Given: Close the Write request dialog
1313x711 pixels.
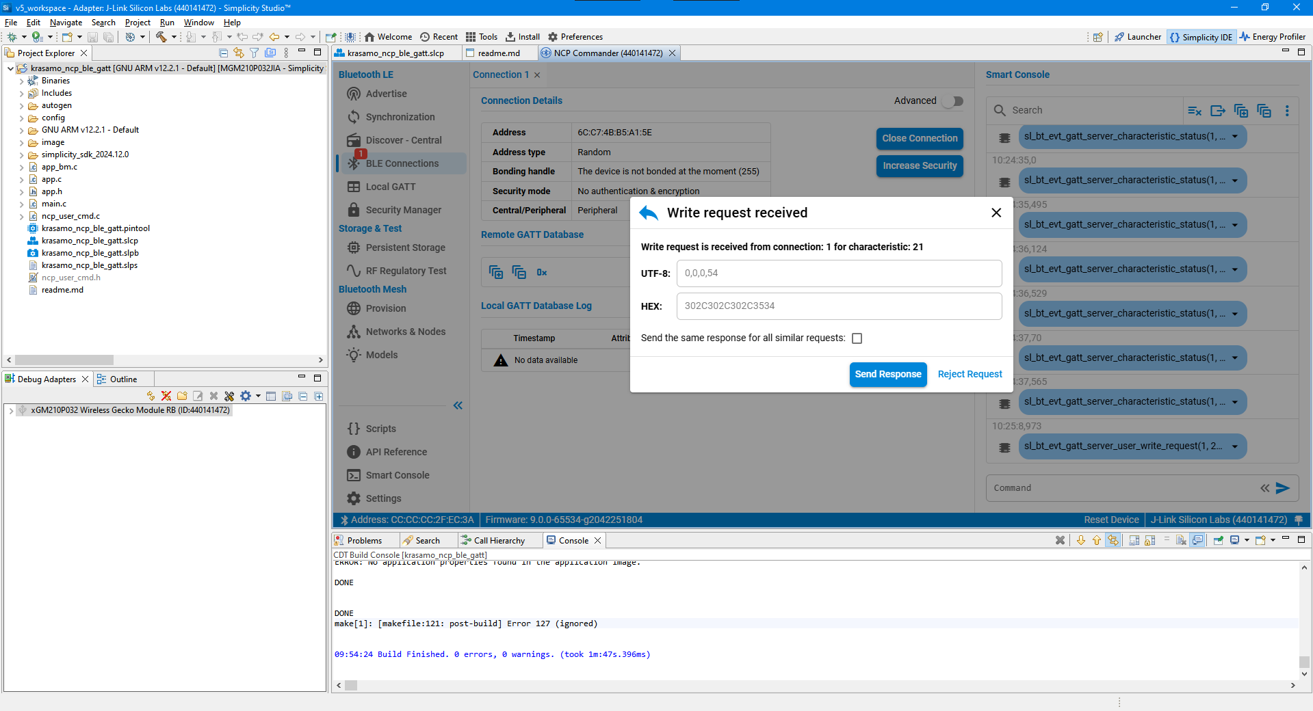Looking at the screenshot, I should click(996, 213).
